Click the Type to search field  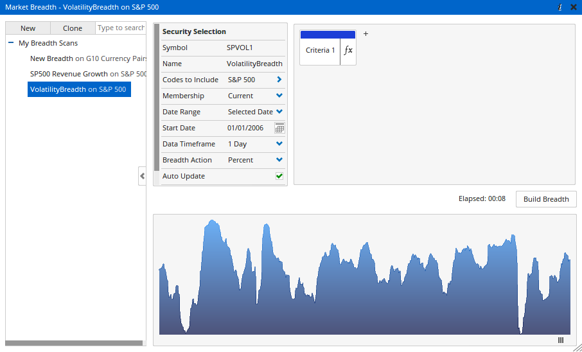pyautogui.click(x=121, y=28)
